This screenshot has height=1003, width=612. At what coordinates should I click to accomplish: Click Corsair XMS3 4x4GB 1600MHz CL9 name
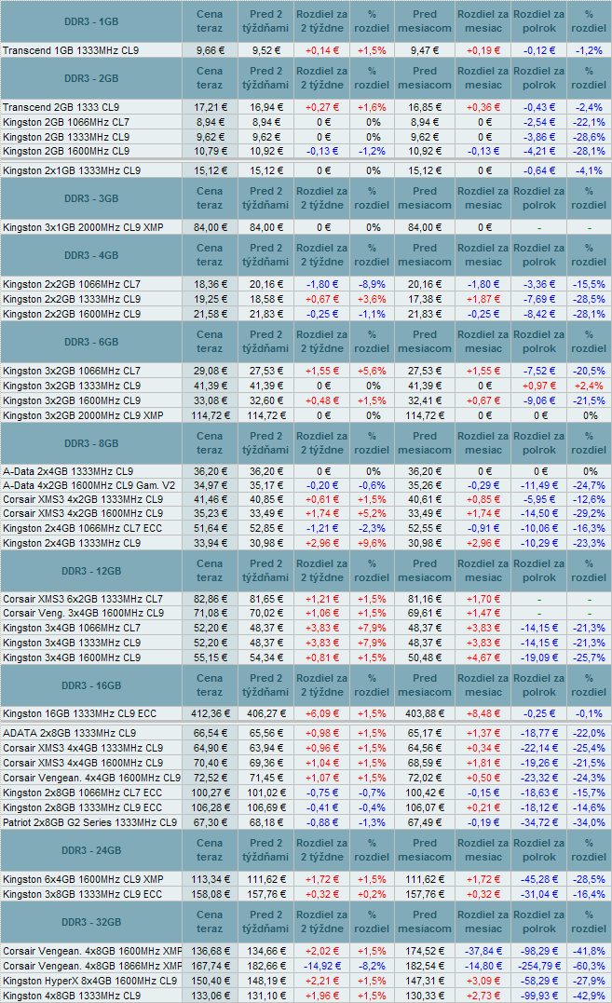(83, 763)
